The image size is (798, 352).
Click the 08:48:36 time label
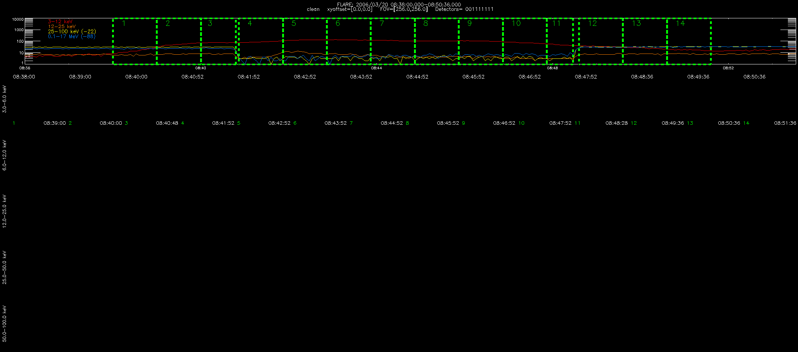tap(642, 77)
